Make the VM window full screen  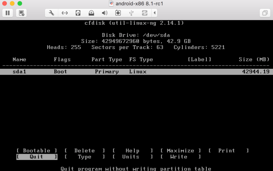[x=20, y=3]
